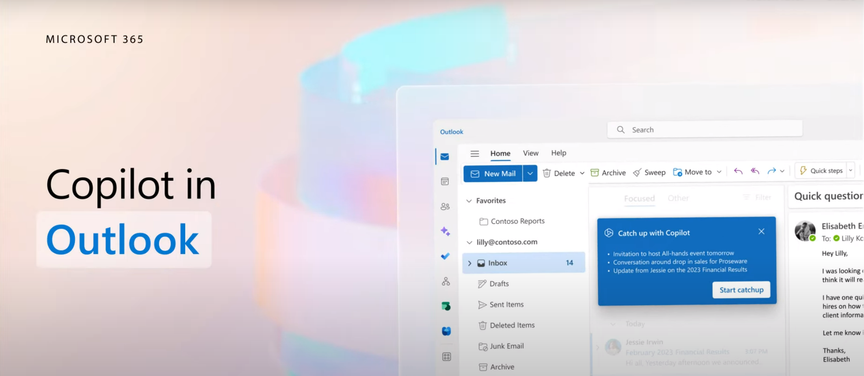Open the Mail module in the sidebar
Image resolution: width=864 pixels, height=376 pixels.
(445, 156)
